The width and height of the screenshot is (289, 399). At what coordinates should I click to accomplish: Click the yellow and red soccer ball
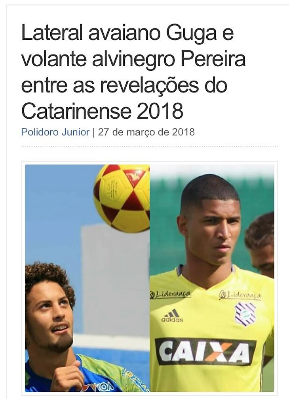coord(122,198)
